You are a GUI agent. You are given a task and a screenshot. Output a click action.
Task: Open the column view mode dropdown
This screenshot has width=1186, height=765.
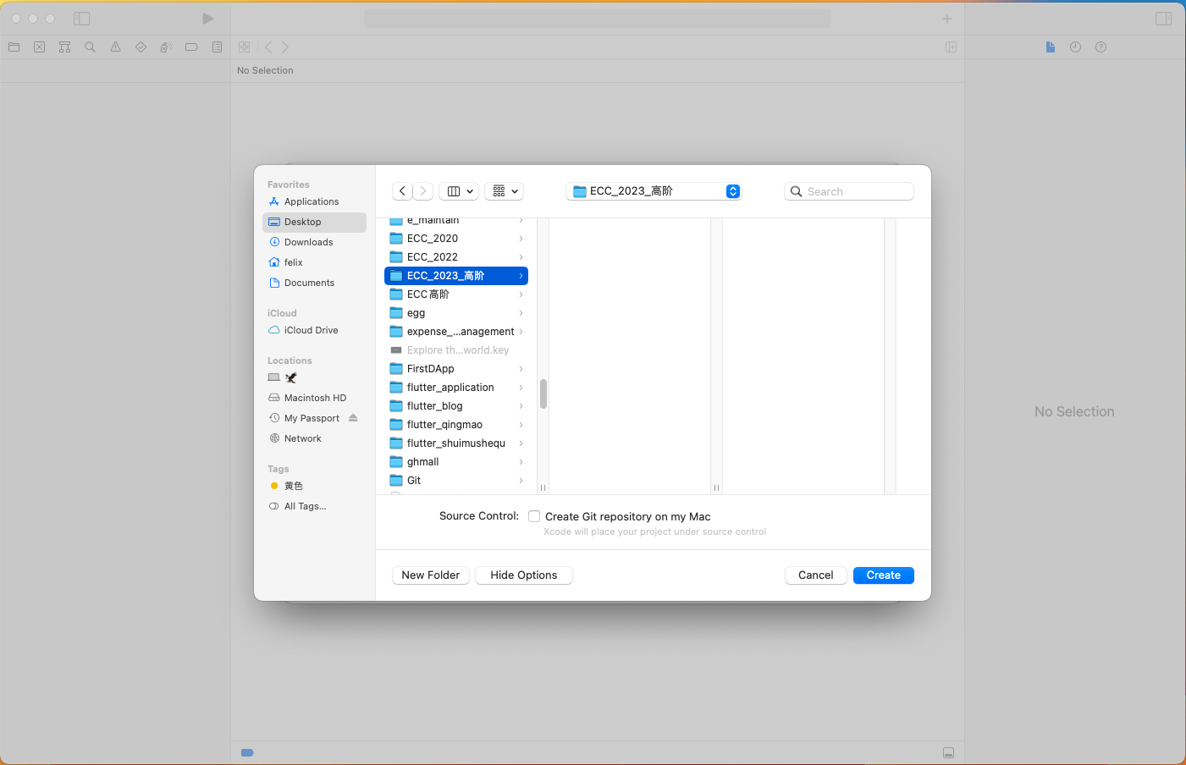tap(460, 191)
